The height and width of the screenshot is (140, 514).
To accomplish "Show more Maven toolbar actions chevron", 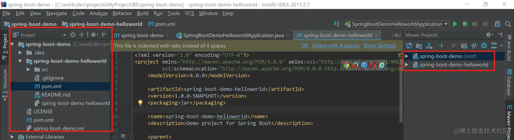I will [502, 46].
